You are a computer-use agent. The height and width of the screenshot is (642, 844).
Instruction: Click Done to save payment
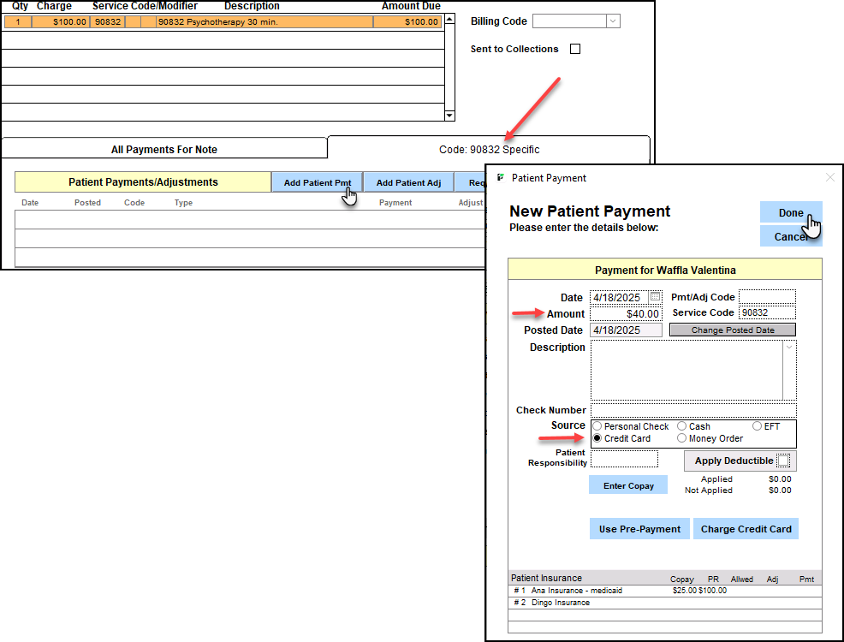pos(790,213)
